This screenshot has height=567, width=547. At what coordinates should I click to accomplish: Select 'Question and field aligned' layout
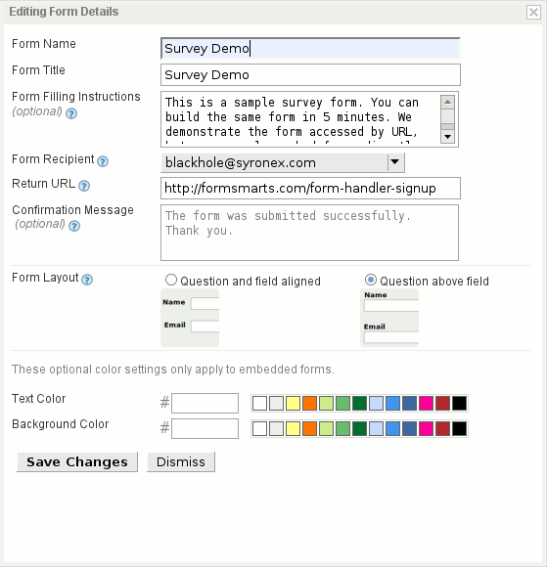[x=171, y=280]
